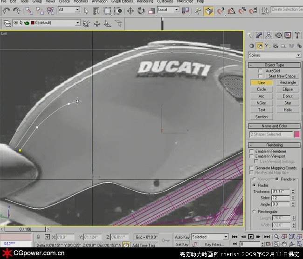Screen dimensions: 303x259
Task: Enable the AutoGrid checkbox
Action: tap(260, 71)
